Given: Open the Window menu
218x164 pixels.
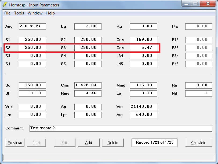Looking at the screenshot, I should point(35,13).
